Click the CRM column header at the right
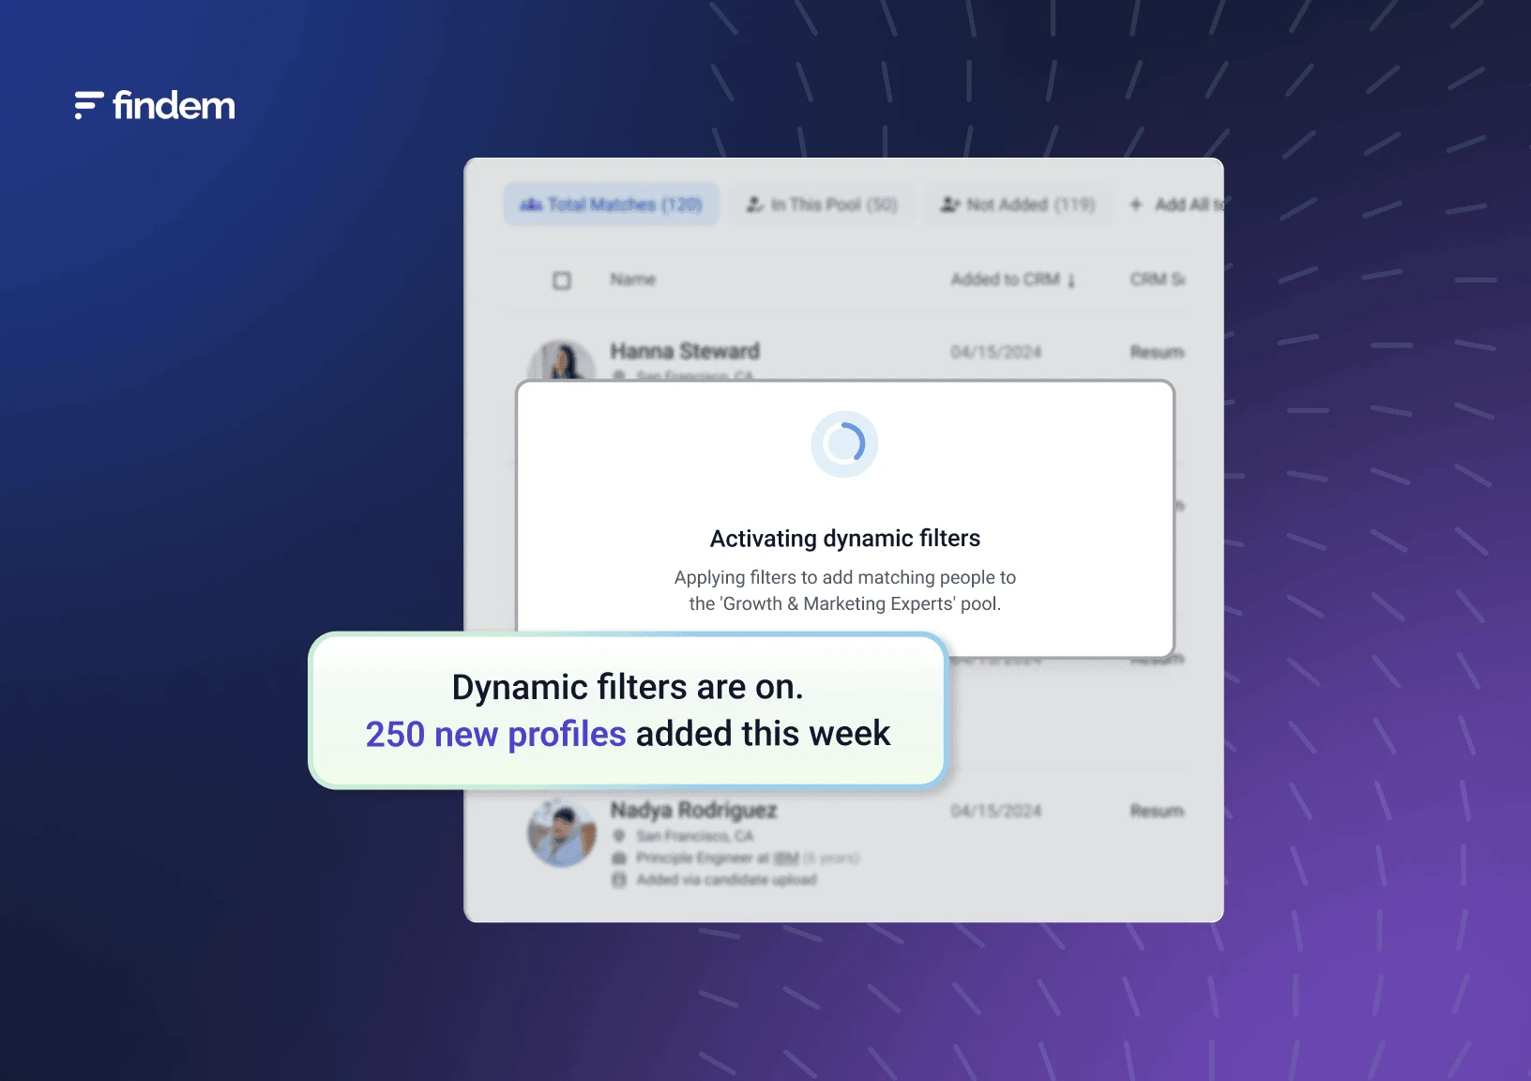The width and height of the screenshot is (1531, 1081). 1158,280
